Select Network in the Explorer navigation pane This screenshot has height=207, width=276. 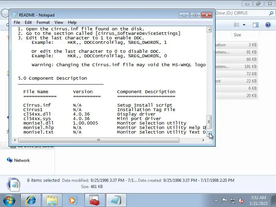[x=22, y=160]
